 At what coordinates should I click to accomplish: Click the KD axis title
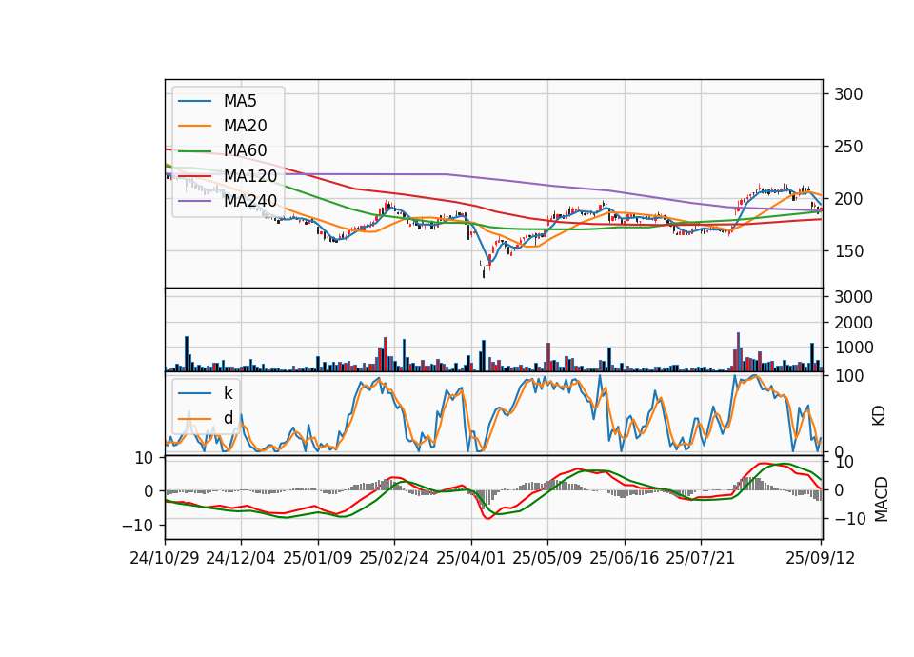pos(879,415)
